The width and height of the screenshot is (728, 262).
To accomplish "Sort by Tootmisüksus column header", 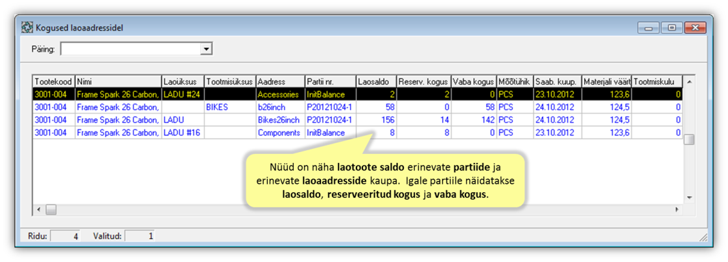I will pyautogui.click(x=230, y=81).
